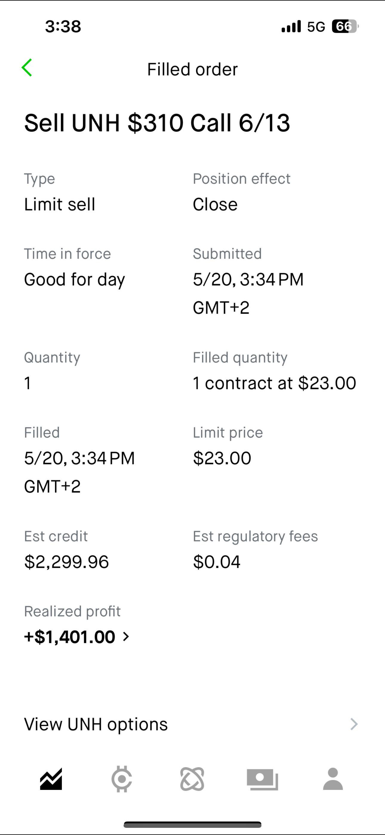This screenshot has width=385, height=835.
Task: Tap the cellular signal bars icon
Action: coord(291,27)
